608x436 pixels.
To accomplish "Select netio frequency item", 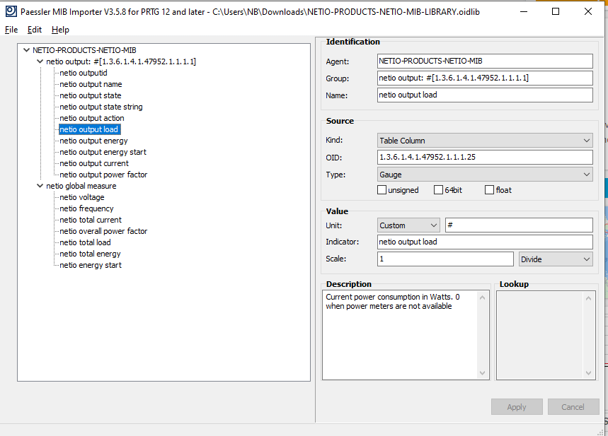I will click(x=87, y=208).
